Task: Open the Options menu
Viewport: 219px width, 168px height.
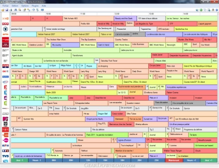Action: click(x=25, y=6)
